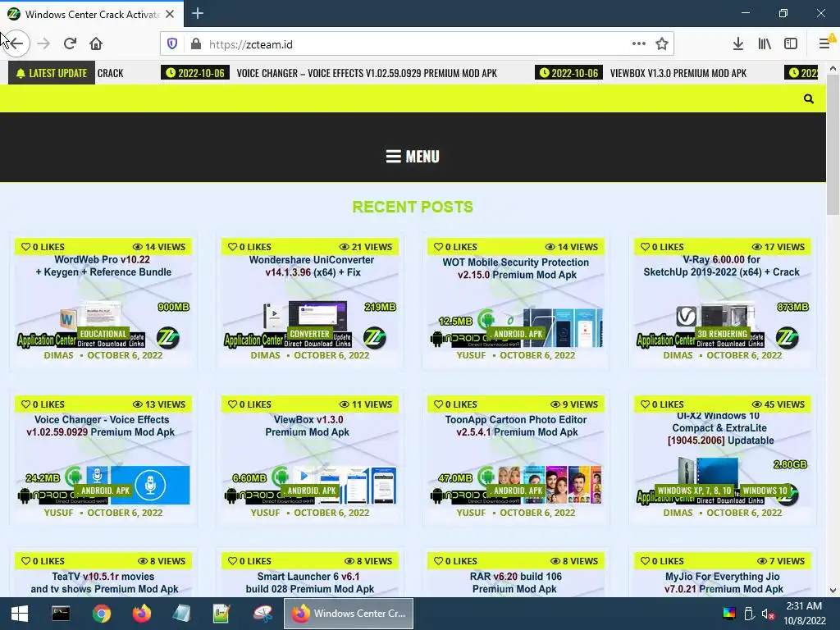Launch Command Prompt from the taskbar
840x630 pixels.
click(61, 614)
